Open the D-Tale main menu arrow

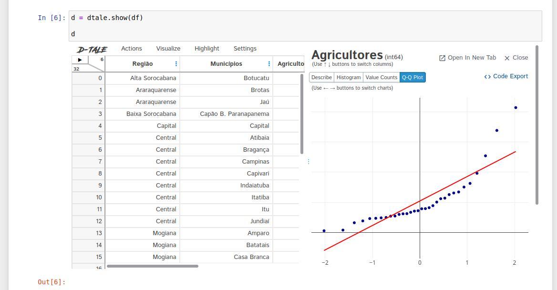pos(80,60)
